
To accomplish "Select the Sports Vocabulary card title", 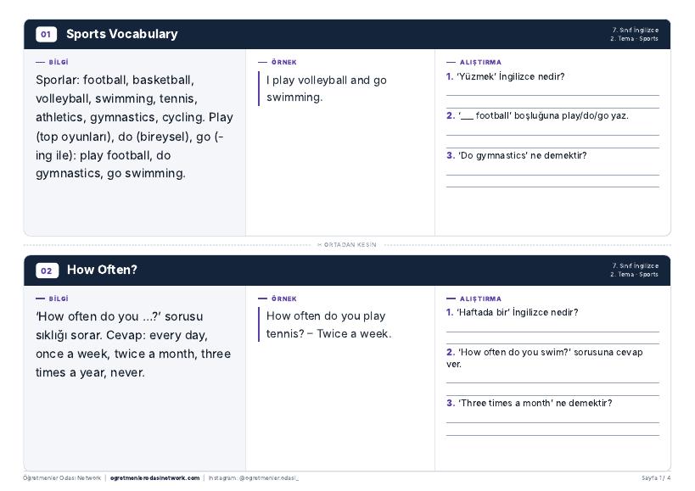I will point(122,34).
